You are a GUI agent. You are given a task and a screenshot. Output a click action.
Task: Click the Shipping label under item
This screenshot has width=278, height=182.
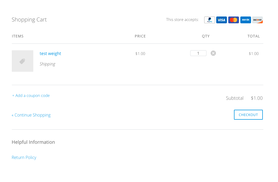click(47, 64)
